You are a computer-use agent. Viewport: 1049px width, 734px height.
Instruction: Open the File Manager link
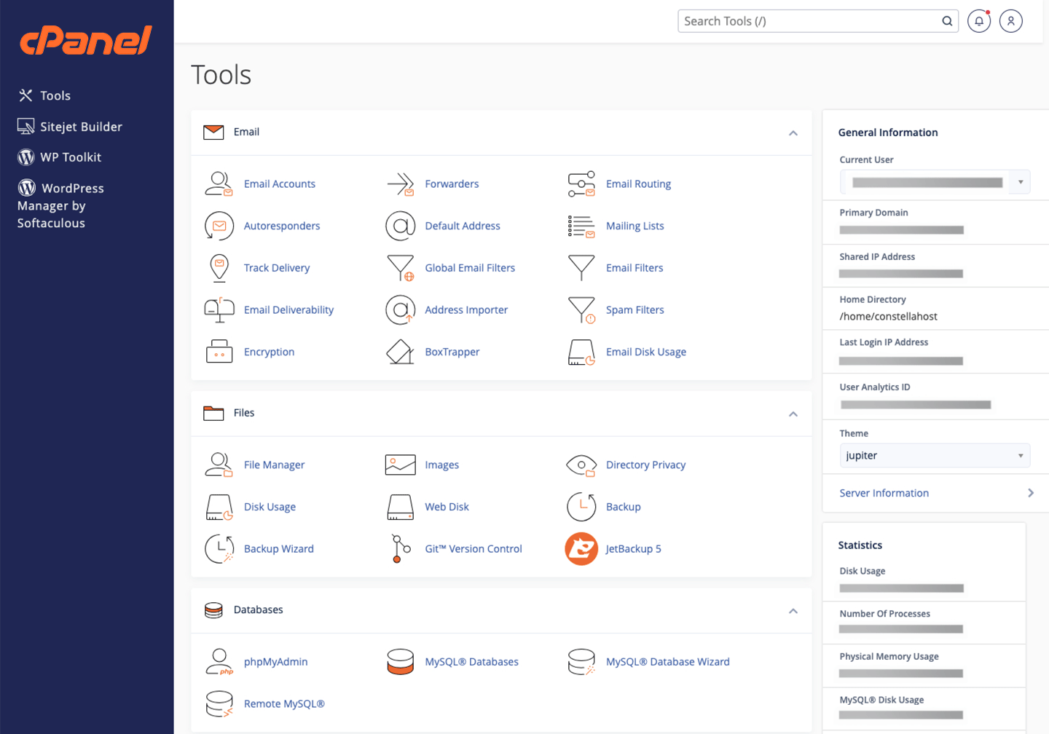(274, 465)
